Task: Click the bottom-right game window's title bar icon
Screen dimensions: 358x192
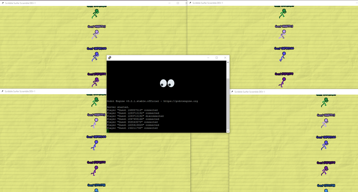Action: 232,92
